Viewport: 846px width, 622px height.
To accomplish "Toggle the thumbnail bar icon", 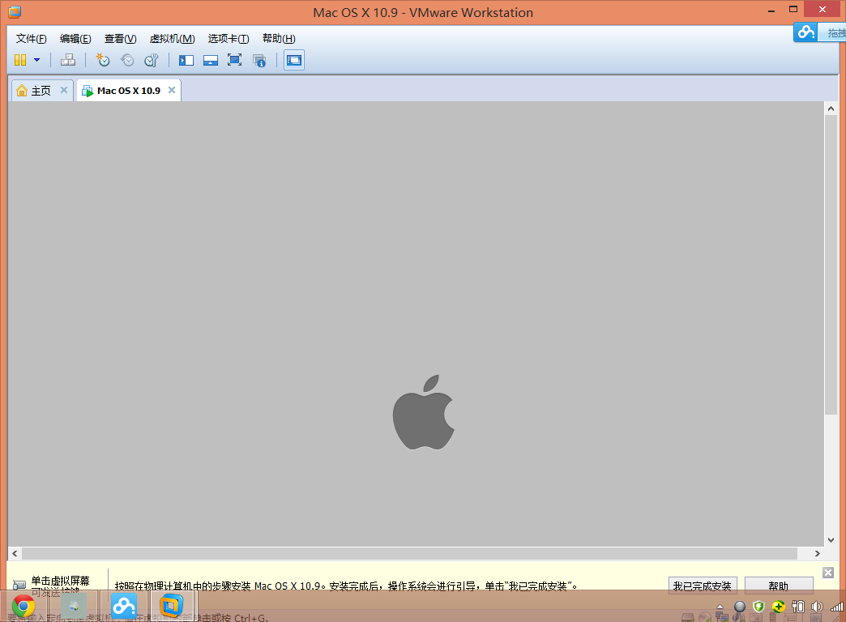I will 211,60.
